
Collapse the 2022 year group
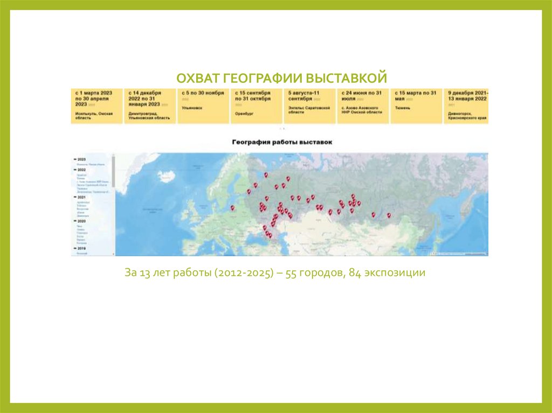click(75, 170)
